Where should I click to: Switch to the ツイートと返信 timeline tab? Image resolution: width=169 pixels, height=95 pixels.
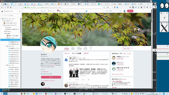76,53
